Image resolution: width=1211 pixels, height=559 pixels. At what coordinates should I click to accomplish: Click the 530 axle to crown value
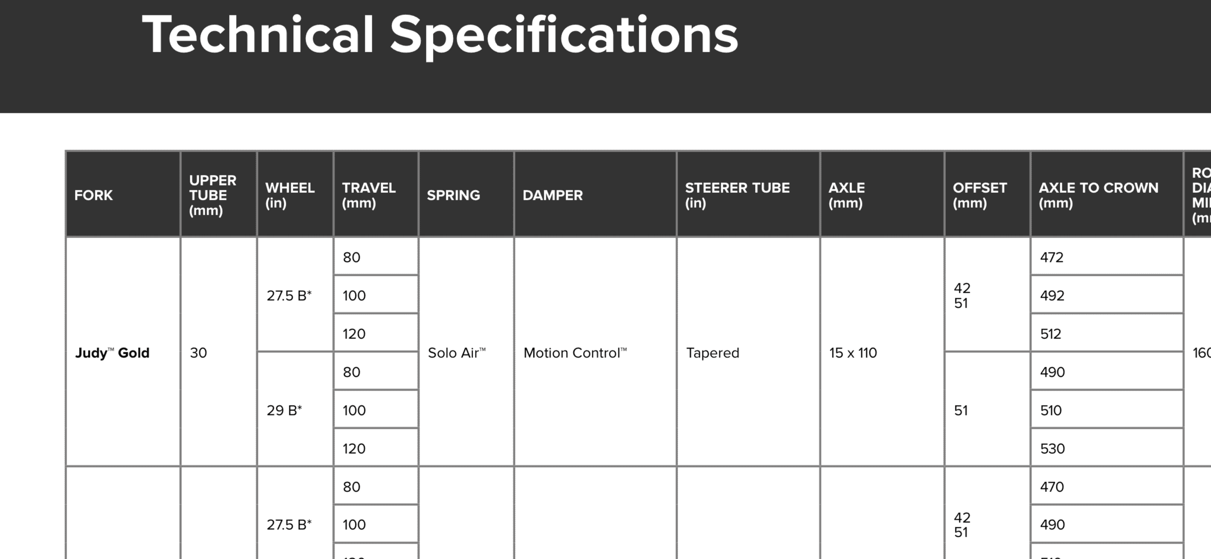pos(1107,448)
